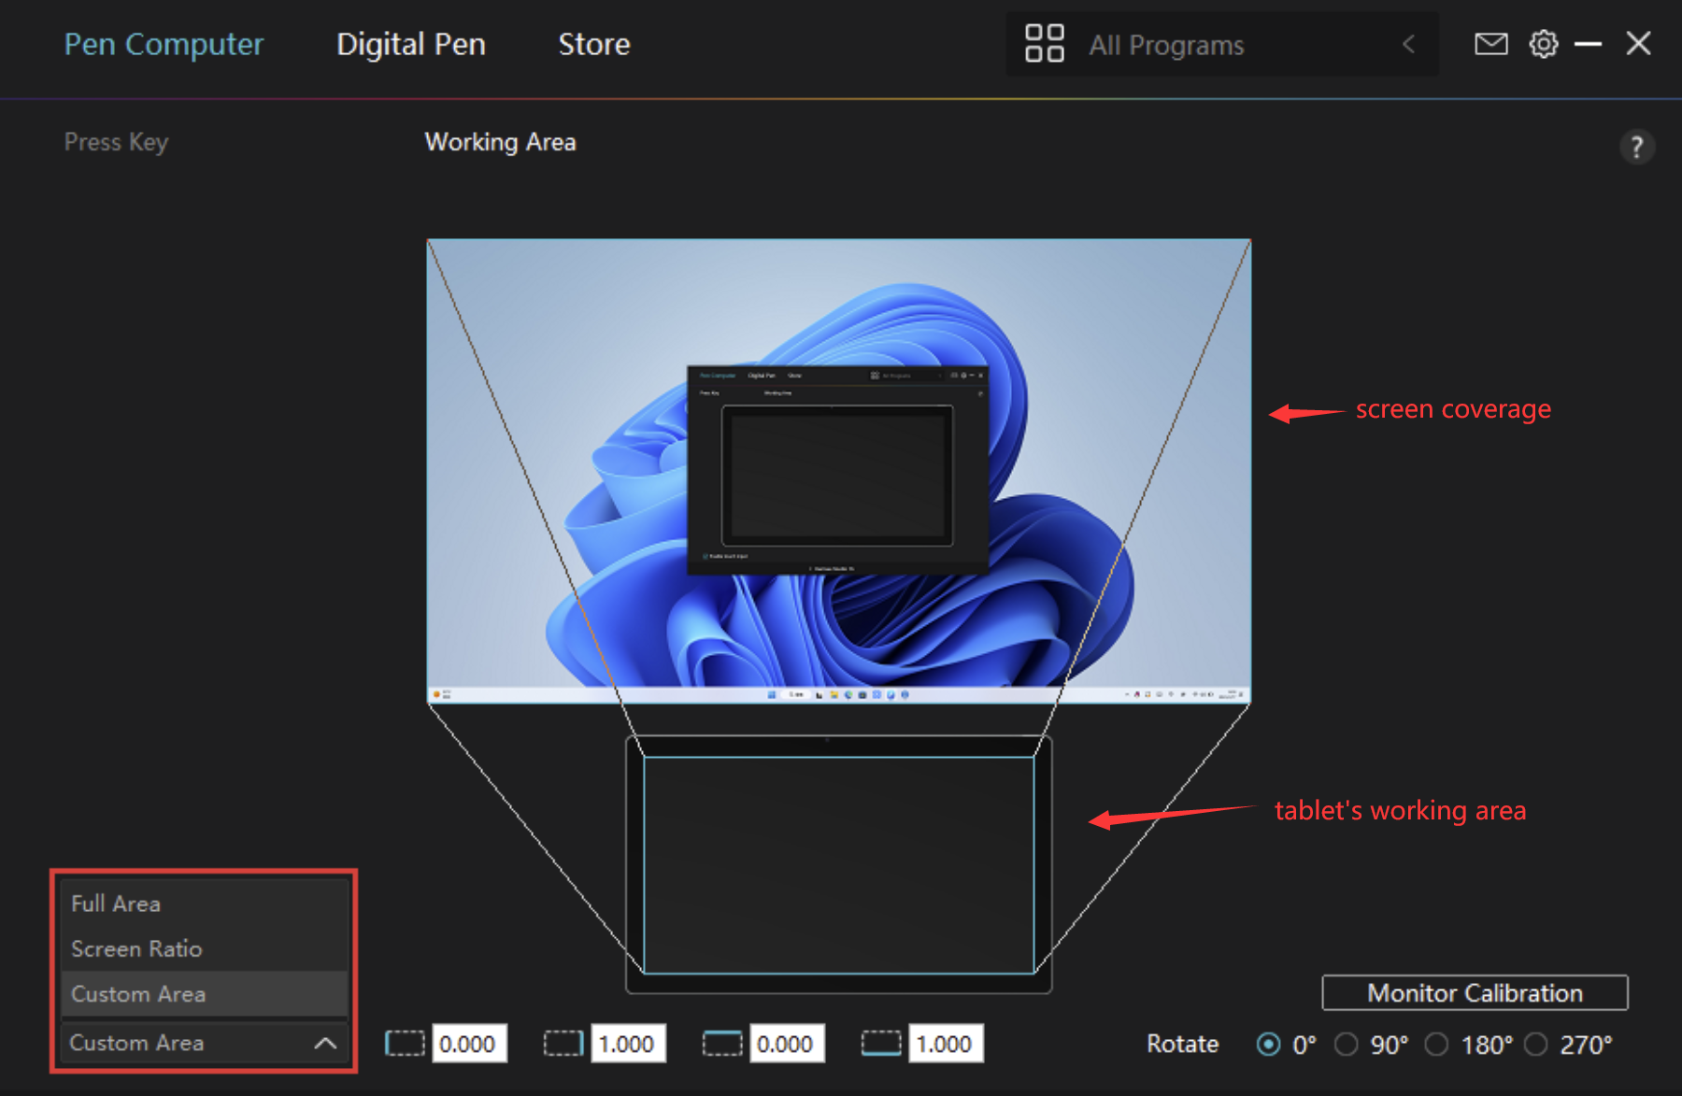The height and width of the screenshot is (1096, 1682).
Task: Switch to Pen Computer tab
Action: [164, 44]
